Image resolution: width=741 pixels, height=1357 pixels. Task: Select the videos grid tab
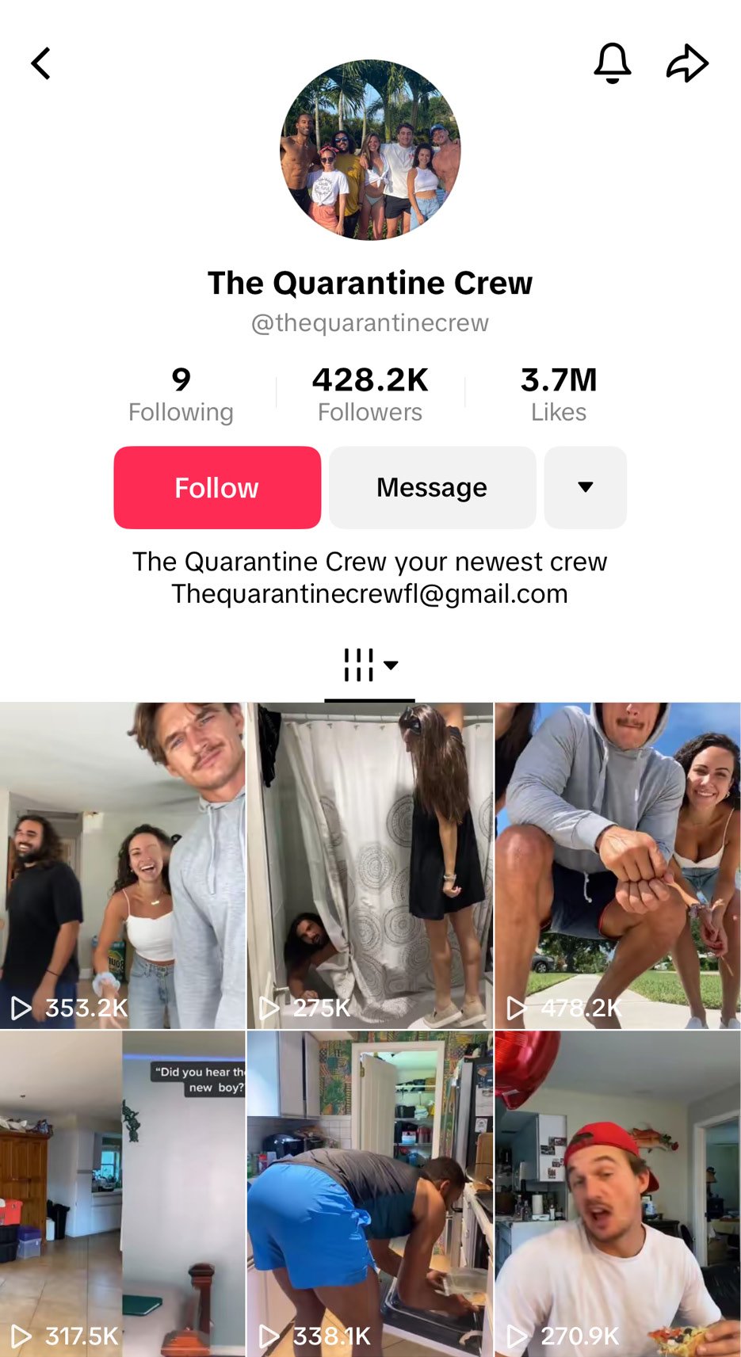tap(359, 665)
